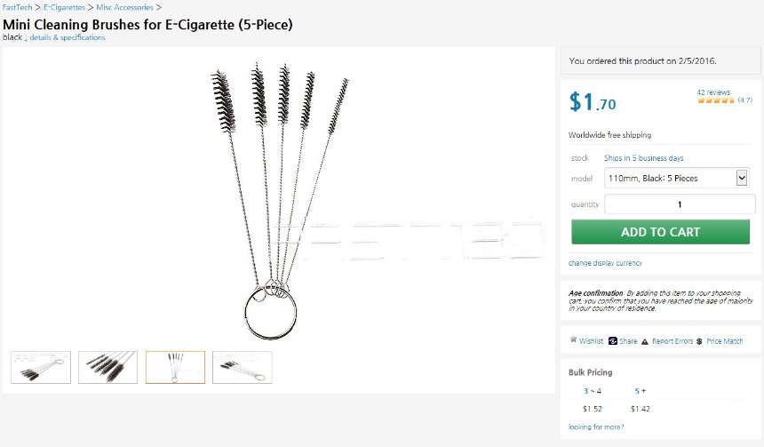This screenshot has height=447, width=764.
Task: Select the first product thumbnail
Action: coord(40,367)
